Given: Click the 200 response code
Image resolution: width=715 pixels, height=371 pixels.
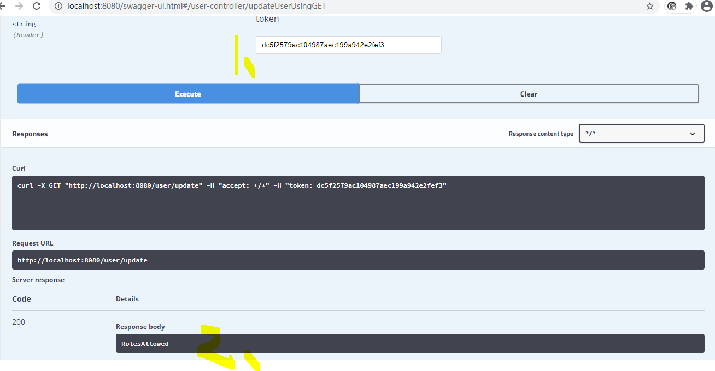Looking at the screenshot, I should click(x=19, y=322).
